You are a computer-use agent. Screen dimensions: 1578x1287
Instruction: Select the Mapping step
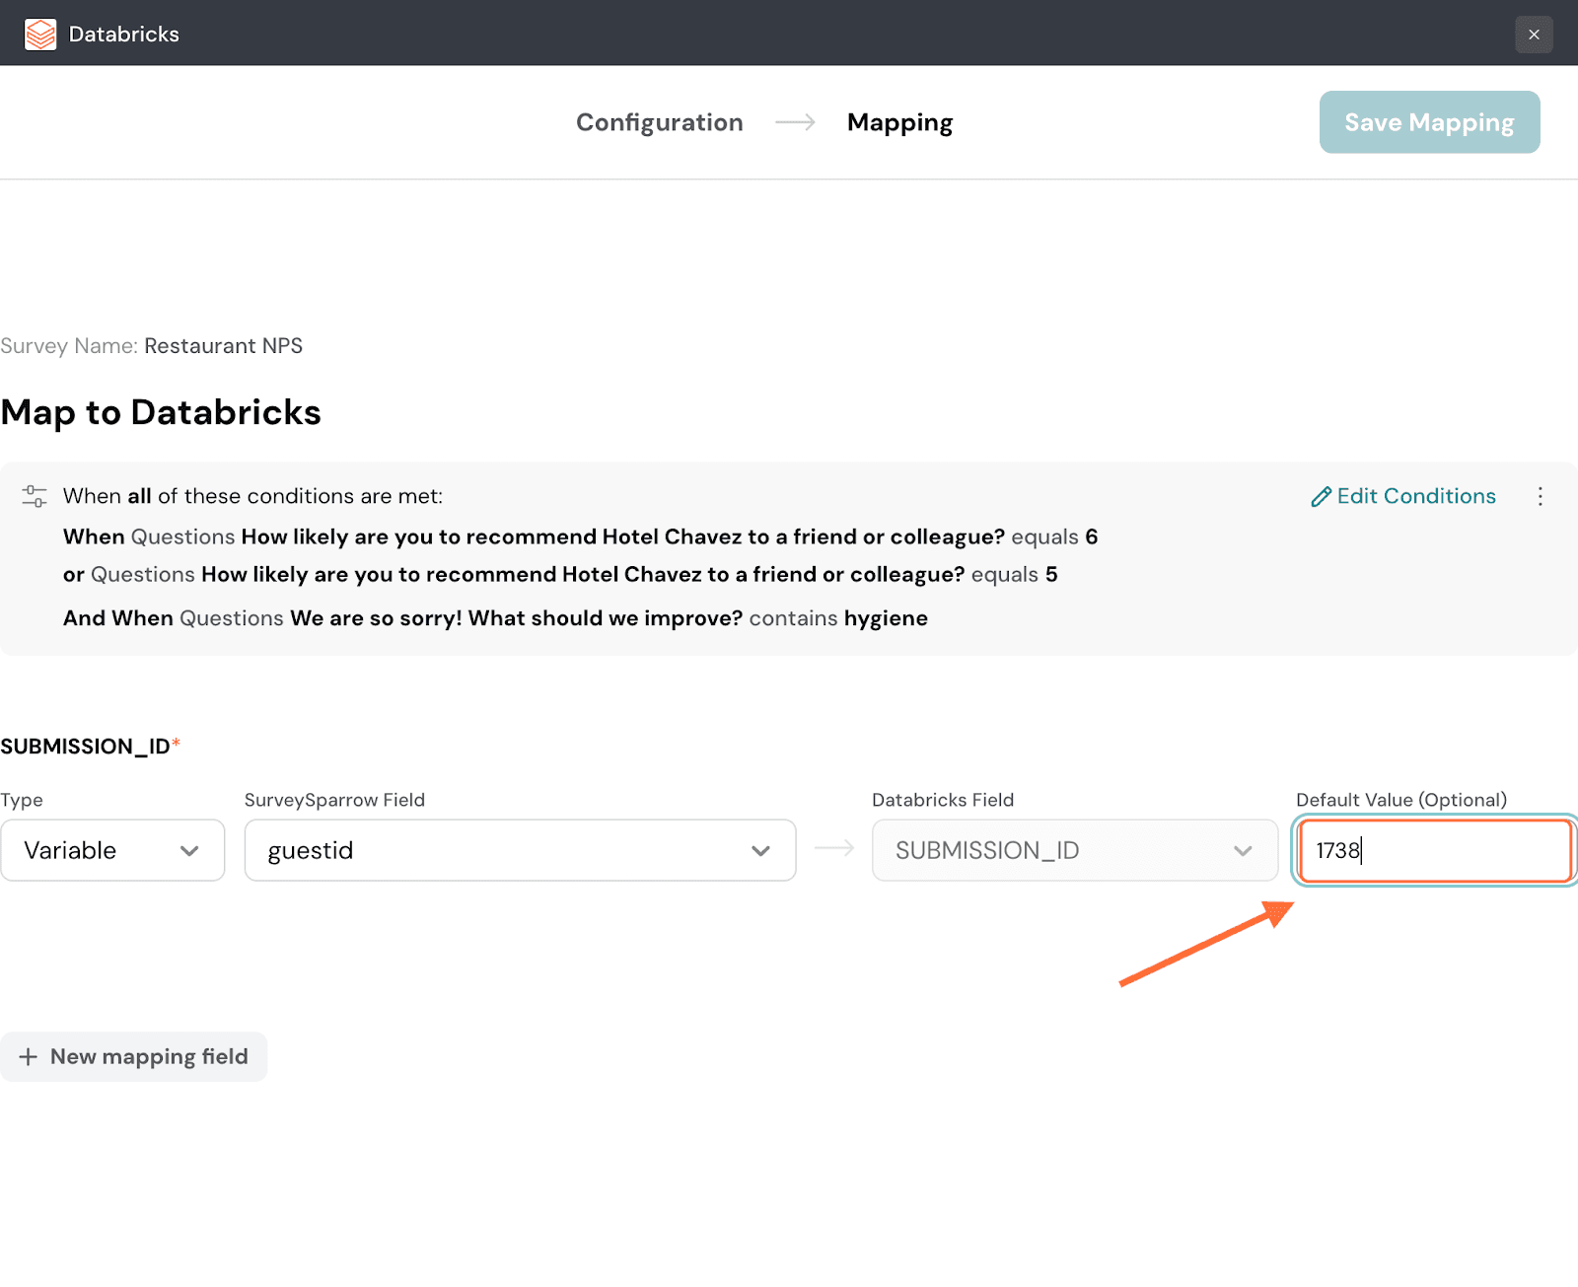(x=899, y=122)
